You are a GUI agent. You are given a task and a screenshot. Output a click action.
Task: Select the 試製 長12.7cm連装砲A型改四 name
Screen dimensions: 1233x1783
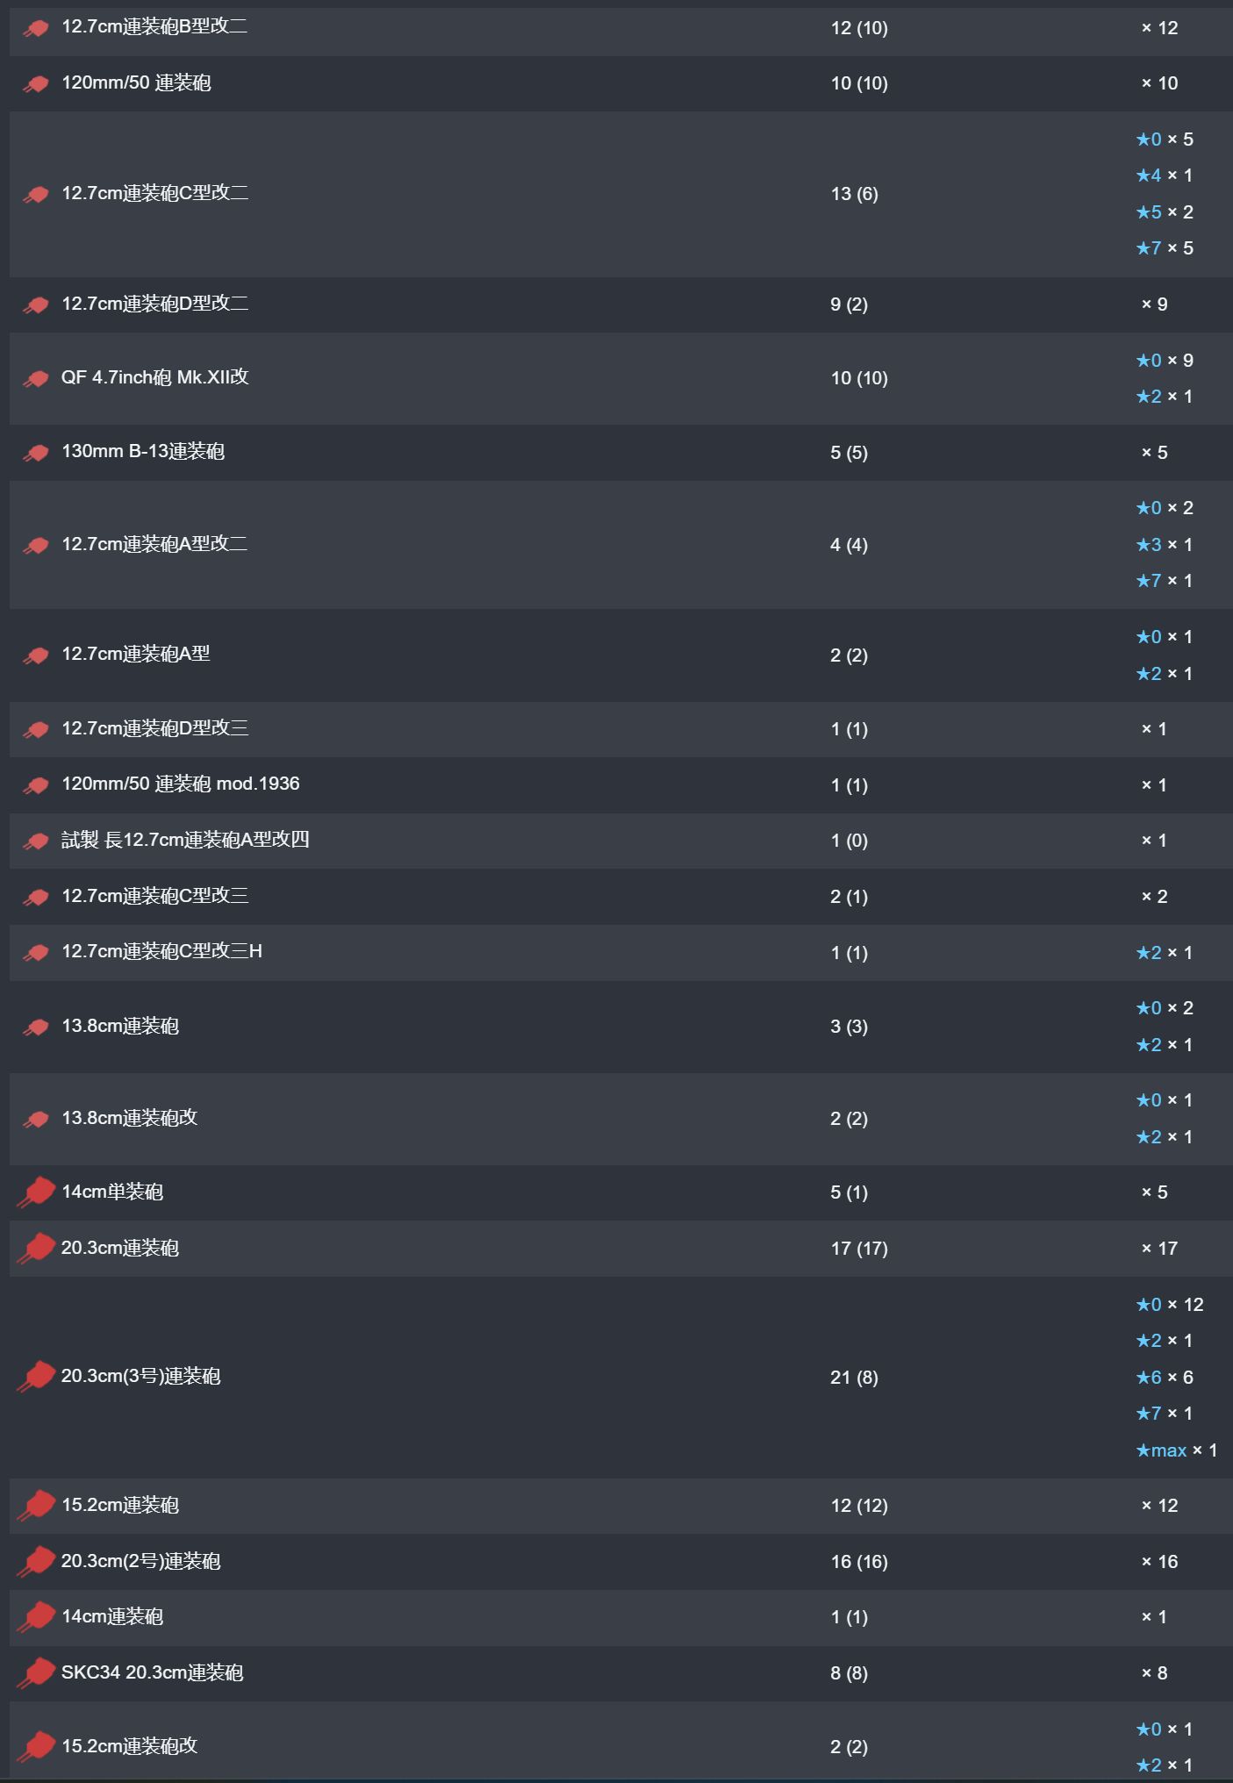coord(185,840)
